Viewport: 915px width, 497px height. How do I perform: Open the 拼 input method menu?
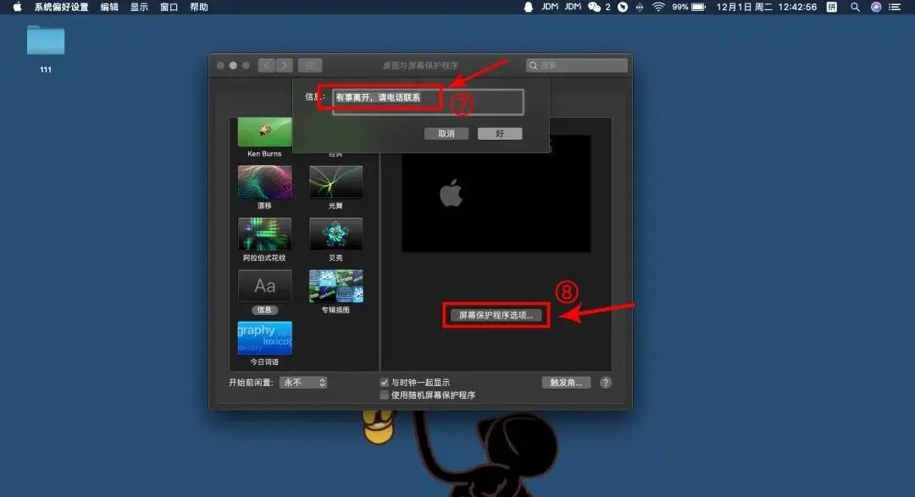(832, 7)
